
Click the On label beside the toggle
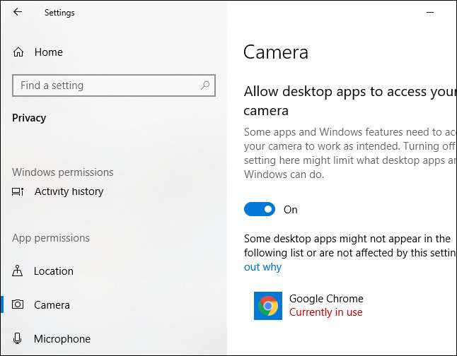tap(291, 210)
